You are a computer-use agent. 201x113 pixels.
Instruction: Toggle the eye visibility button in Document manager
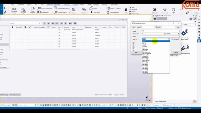(x=70, y=23)
